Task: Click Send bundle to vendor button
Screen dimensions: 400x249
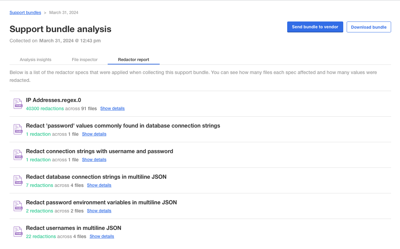Action: (x=315, y=27)
